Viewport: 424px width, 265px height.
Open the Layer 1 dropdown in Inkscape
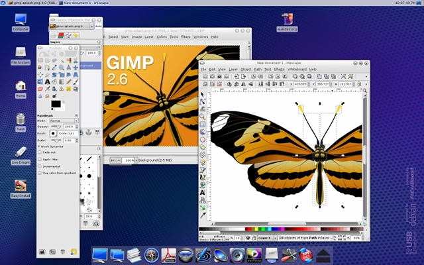[267, 238]
